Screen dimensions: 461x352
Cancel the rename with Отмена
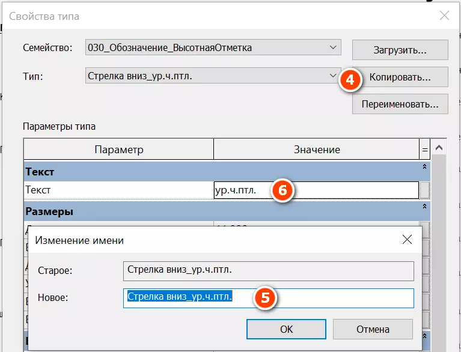(373, 329)
